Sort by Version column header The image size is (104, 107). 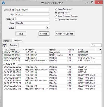pyautogui.click(x=73, y=50)
